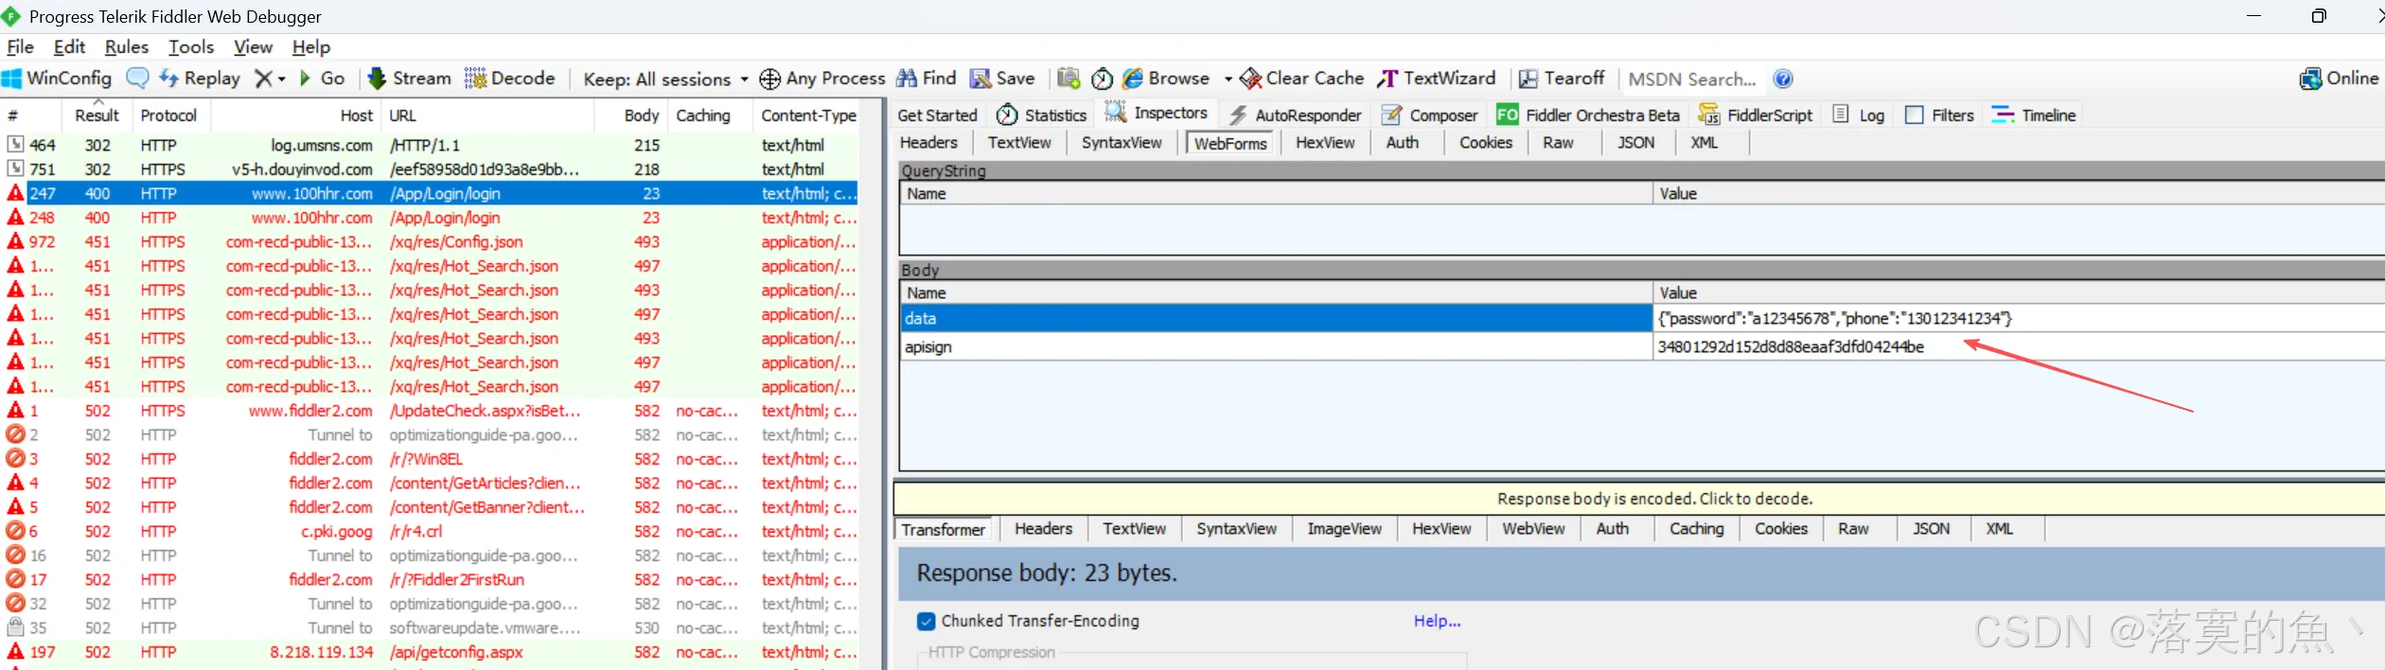Select the Caching response tab

(x=1696, y=529)
